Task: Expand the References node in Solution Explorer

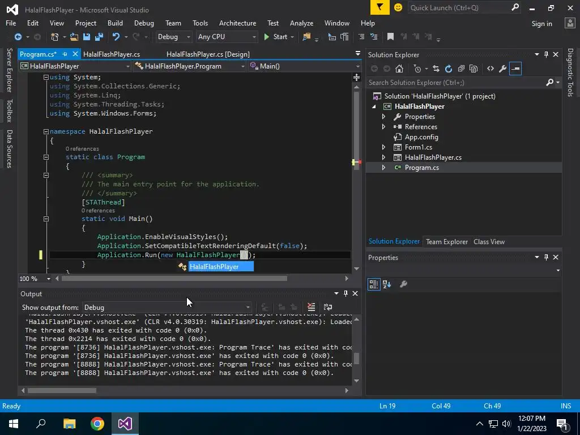Action: (x=383, y=126)
